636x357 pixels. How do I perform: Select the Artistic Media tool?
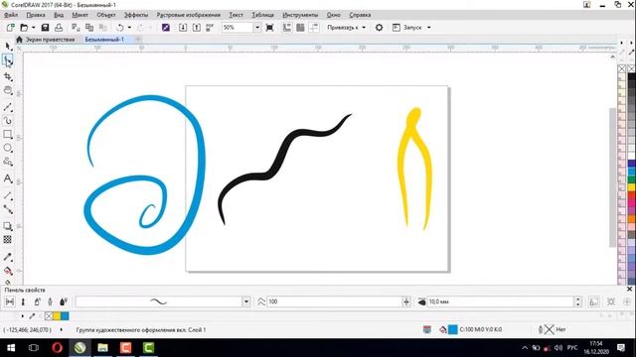pyautogui.click(x=8, y=121)
